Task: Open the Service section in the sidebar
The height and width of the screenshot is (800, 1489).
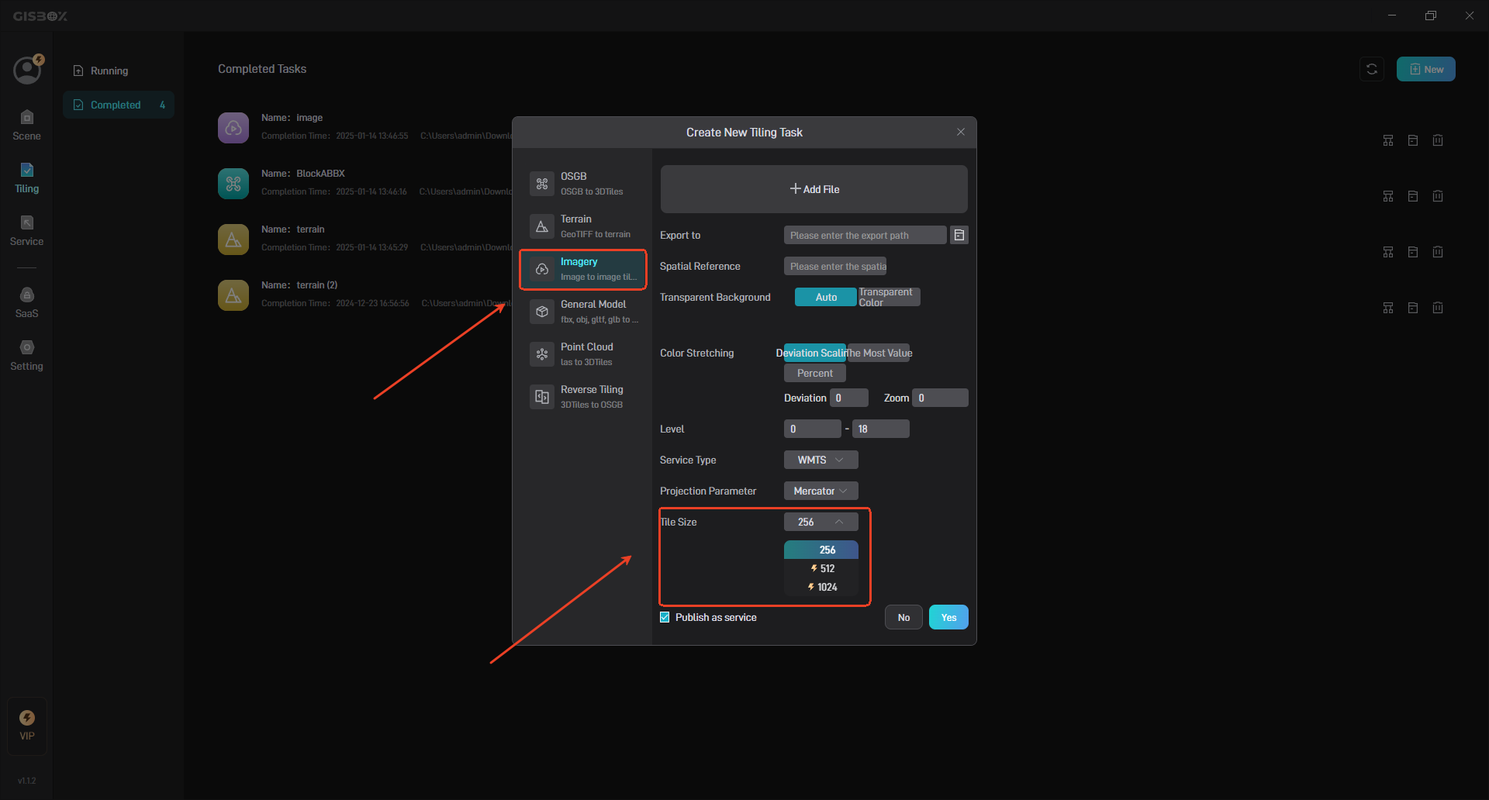Action: [26, 231]
